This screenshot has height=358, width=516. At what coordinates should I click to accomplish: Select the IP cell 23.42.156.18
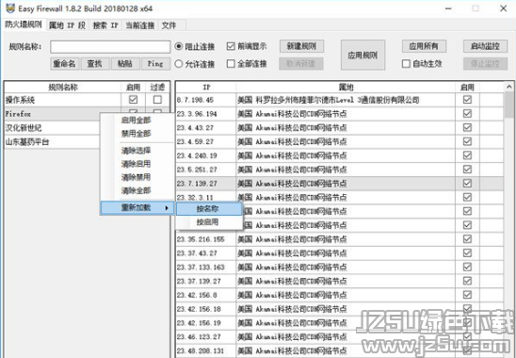coord(205,309)
